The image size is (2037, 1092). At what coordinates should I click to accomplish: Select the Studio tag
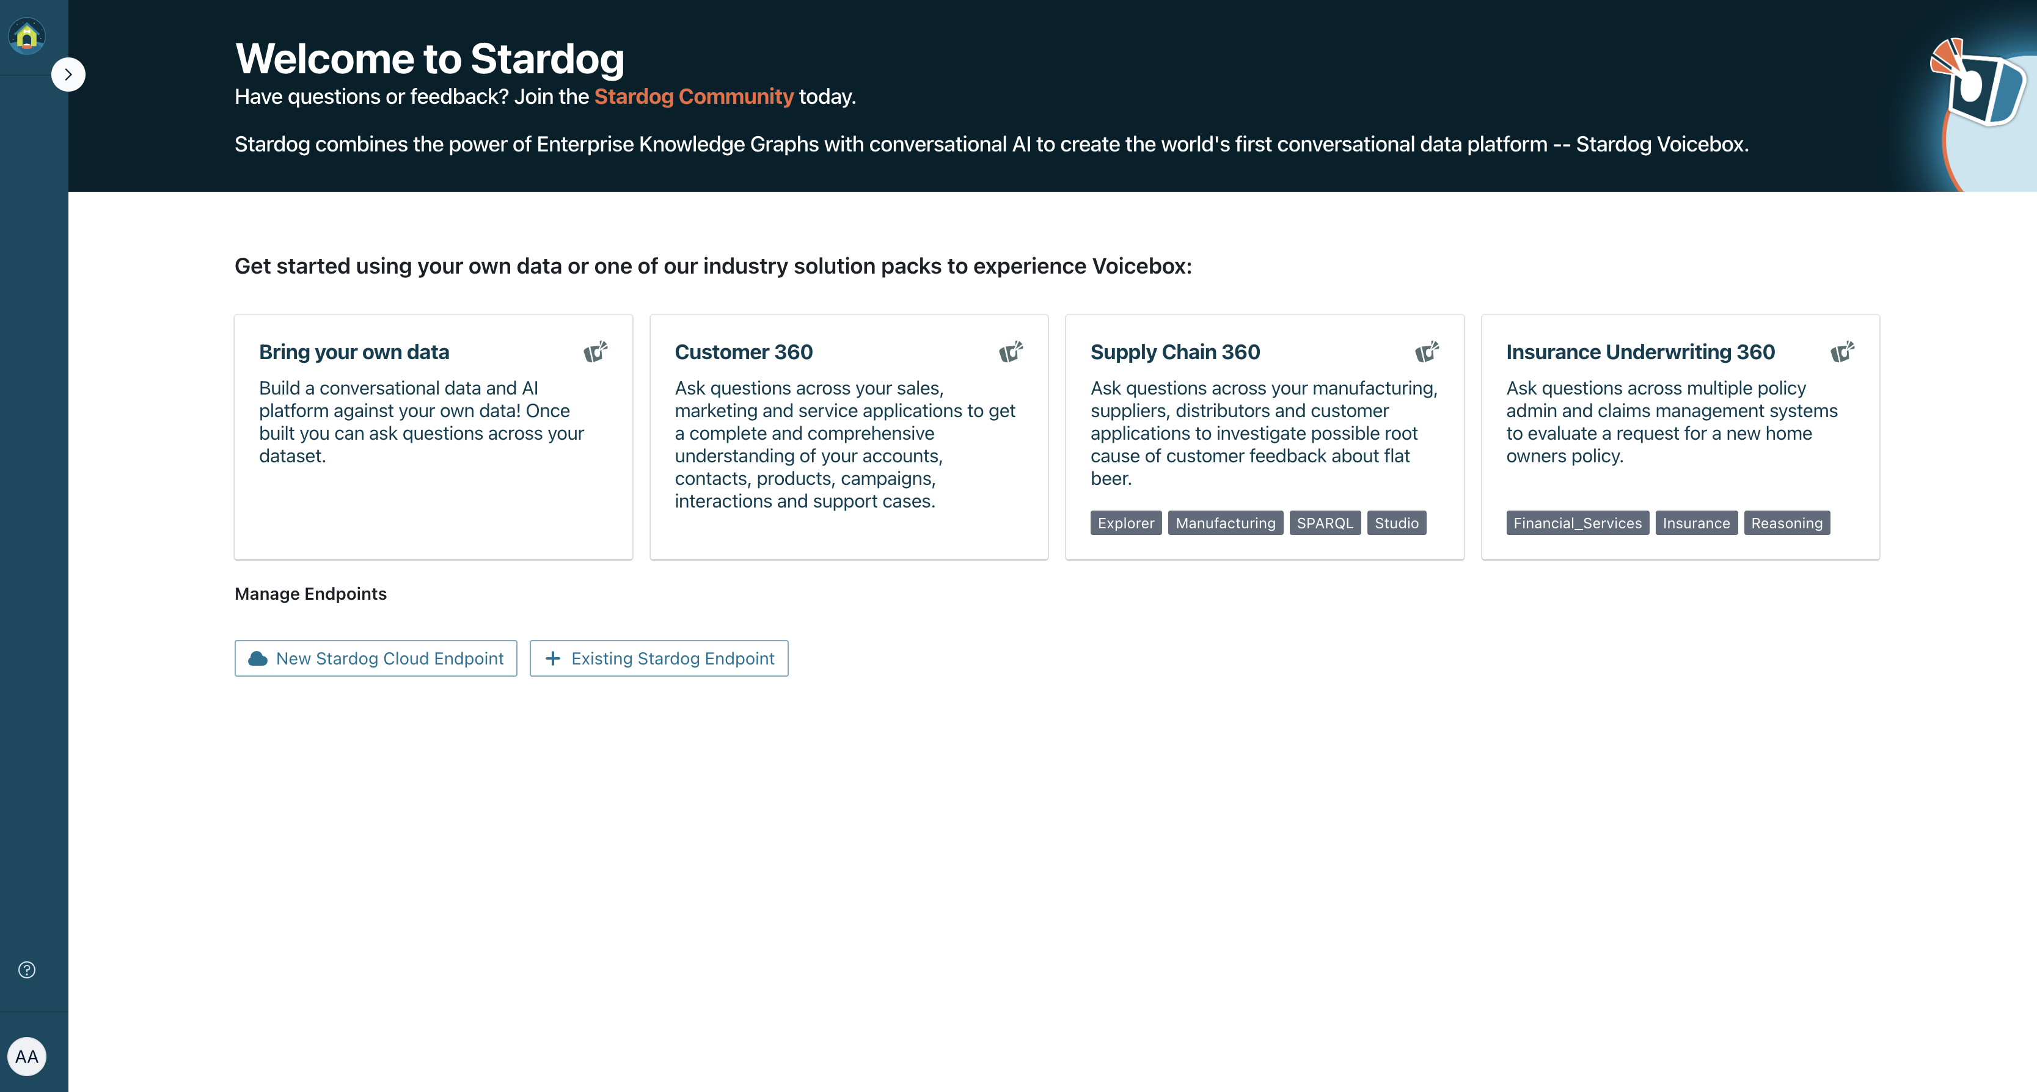coord(1397,523)
